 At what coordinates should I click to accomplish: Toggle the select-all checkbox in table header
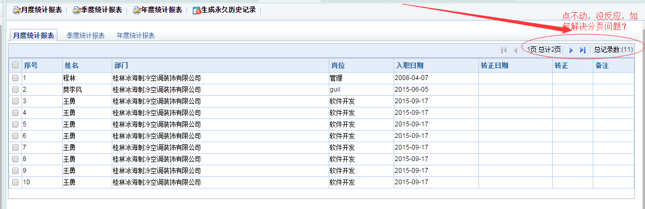[15, 65]
